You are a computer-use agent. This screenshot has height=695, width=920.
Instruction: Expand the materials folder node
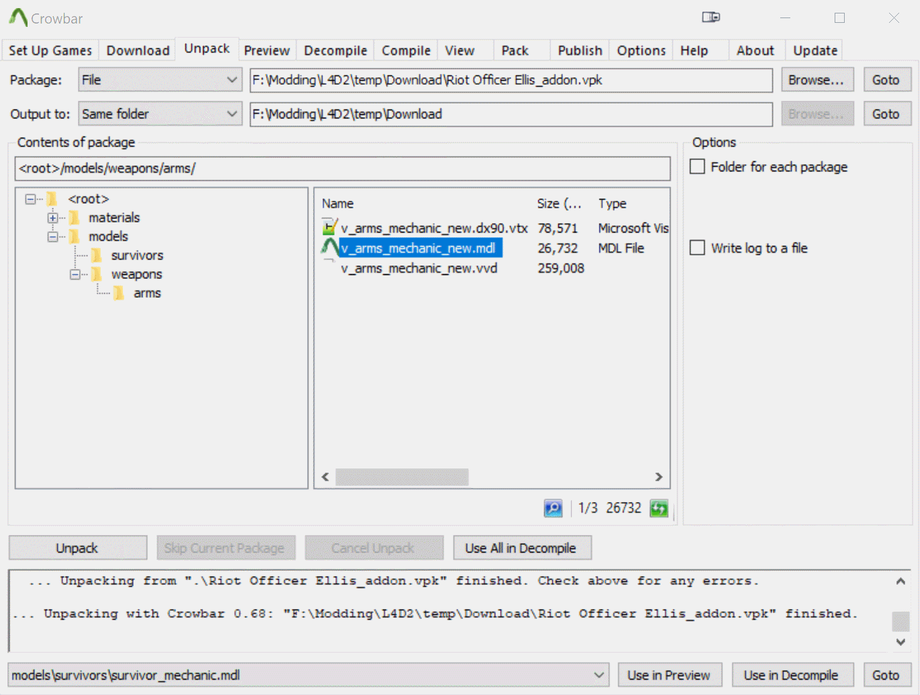(52, 218)
